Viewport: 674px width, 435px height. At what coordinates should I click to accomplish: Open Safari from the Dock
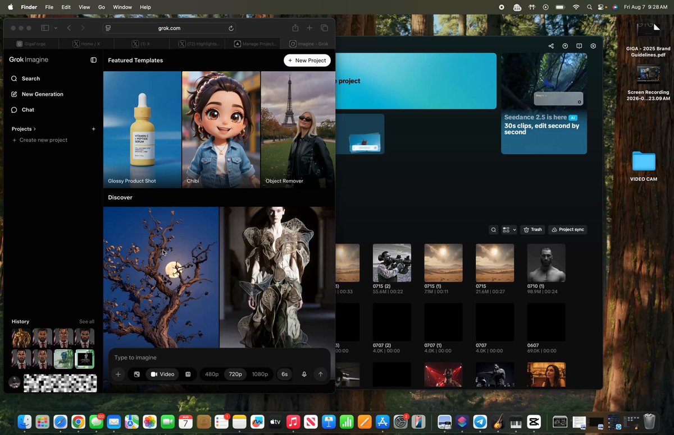click(60, 422)
